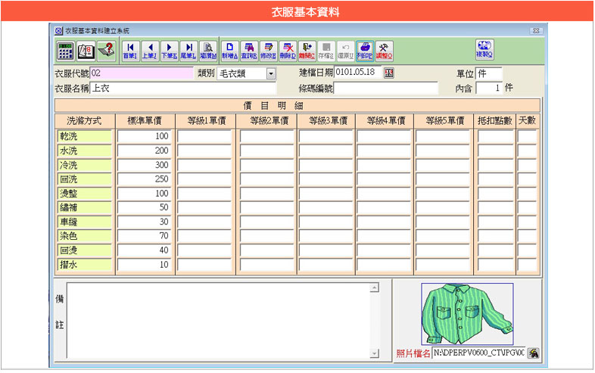Close the 衣服基本資料建立系統 window
The width and height of the screenshot is (595, 373).
pos(535,31)
